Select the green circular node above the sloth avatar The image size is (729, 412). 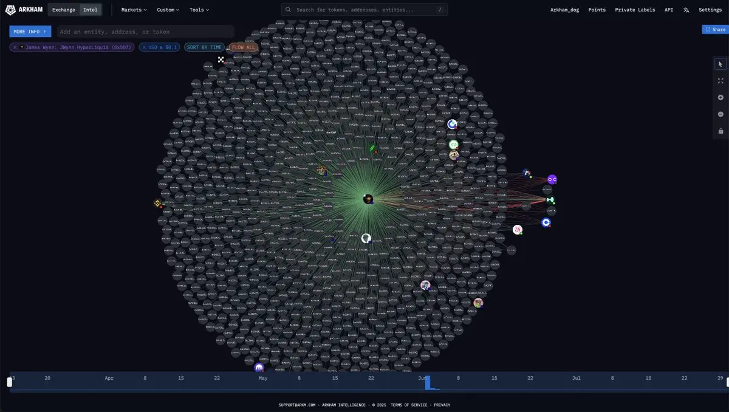[453, 145]
